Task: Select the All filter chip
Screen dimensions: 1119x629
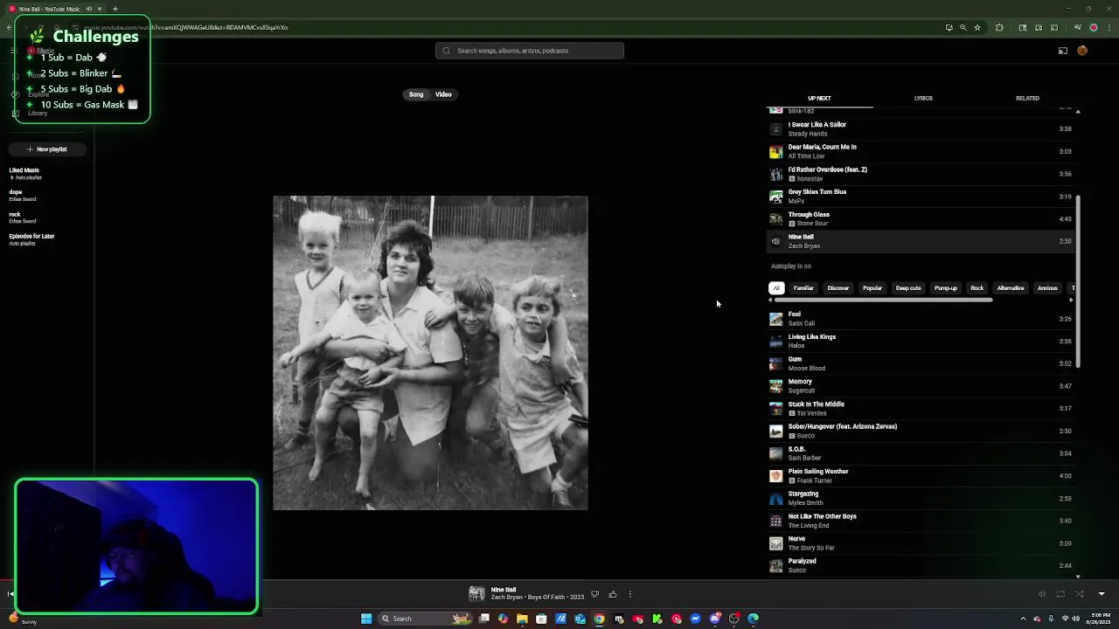Action: pyautogui.click(x=775, y=288)
